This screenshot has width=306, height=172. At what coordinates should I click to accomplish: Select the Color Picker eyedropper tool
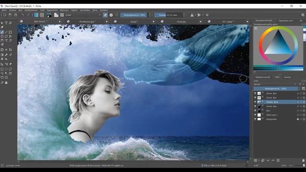pyautogui.click(x=6, y=55)
